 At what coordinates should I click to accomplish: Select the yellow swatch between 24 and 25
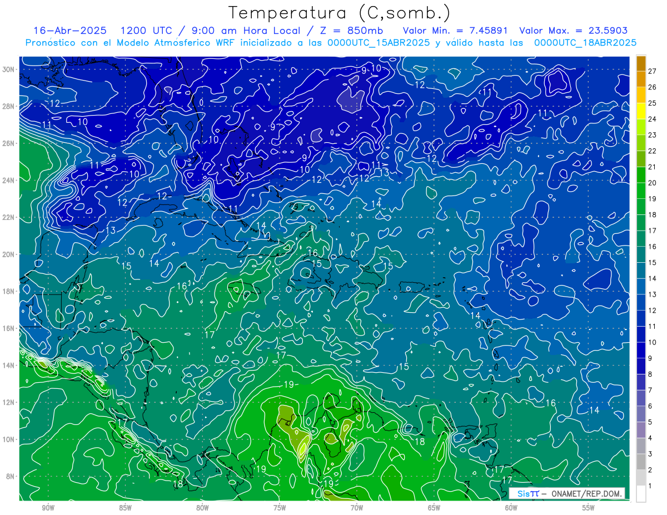(x=641, y=111)
